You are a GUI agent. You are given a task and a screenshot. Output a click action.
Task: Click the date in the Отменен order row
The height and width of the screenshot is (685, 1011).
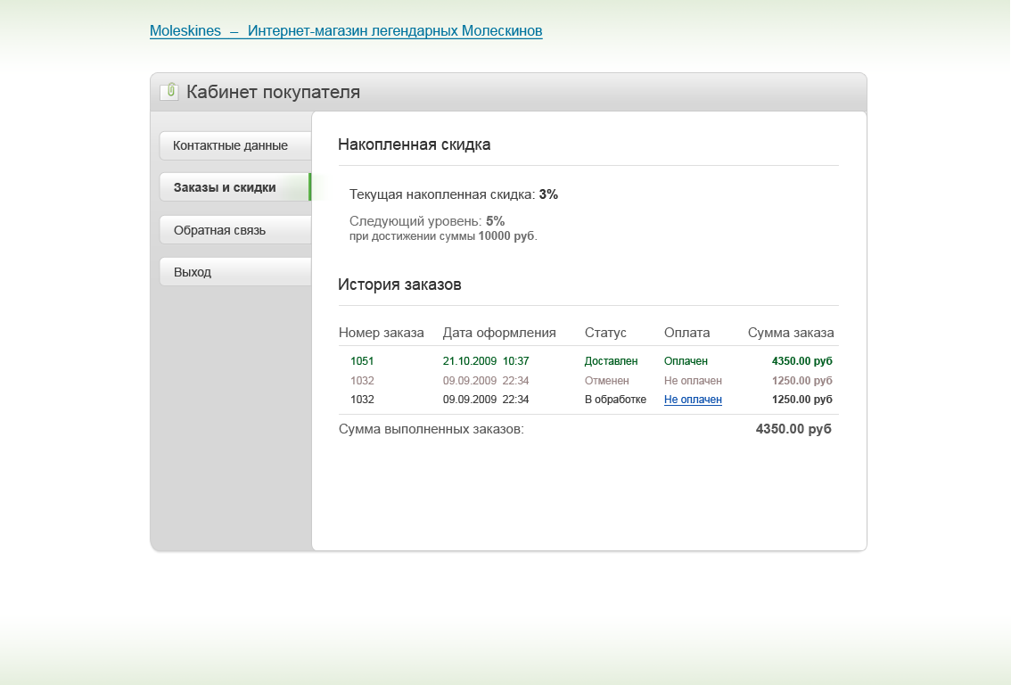(486, 381)
